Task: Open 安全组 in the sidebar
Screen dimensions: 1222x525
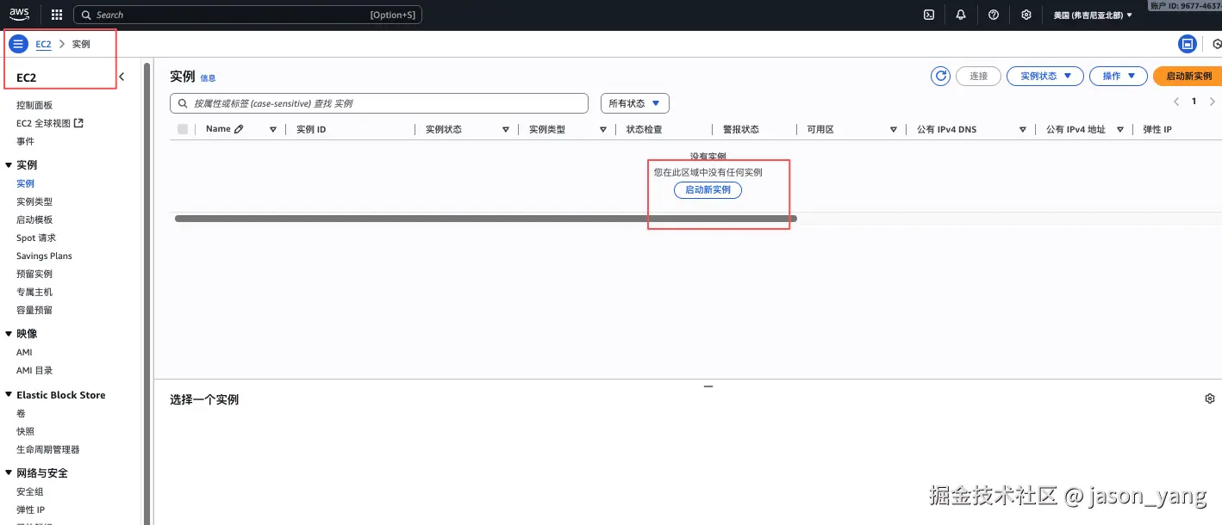Action: (30, 491)
